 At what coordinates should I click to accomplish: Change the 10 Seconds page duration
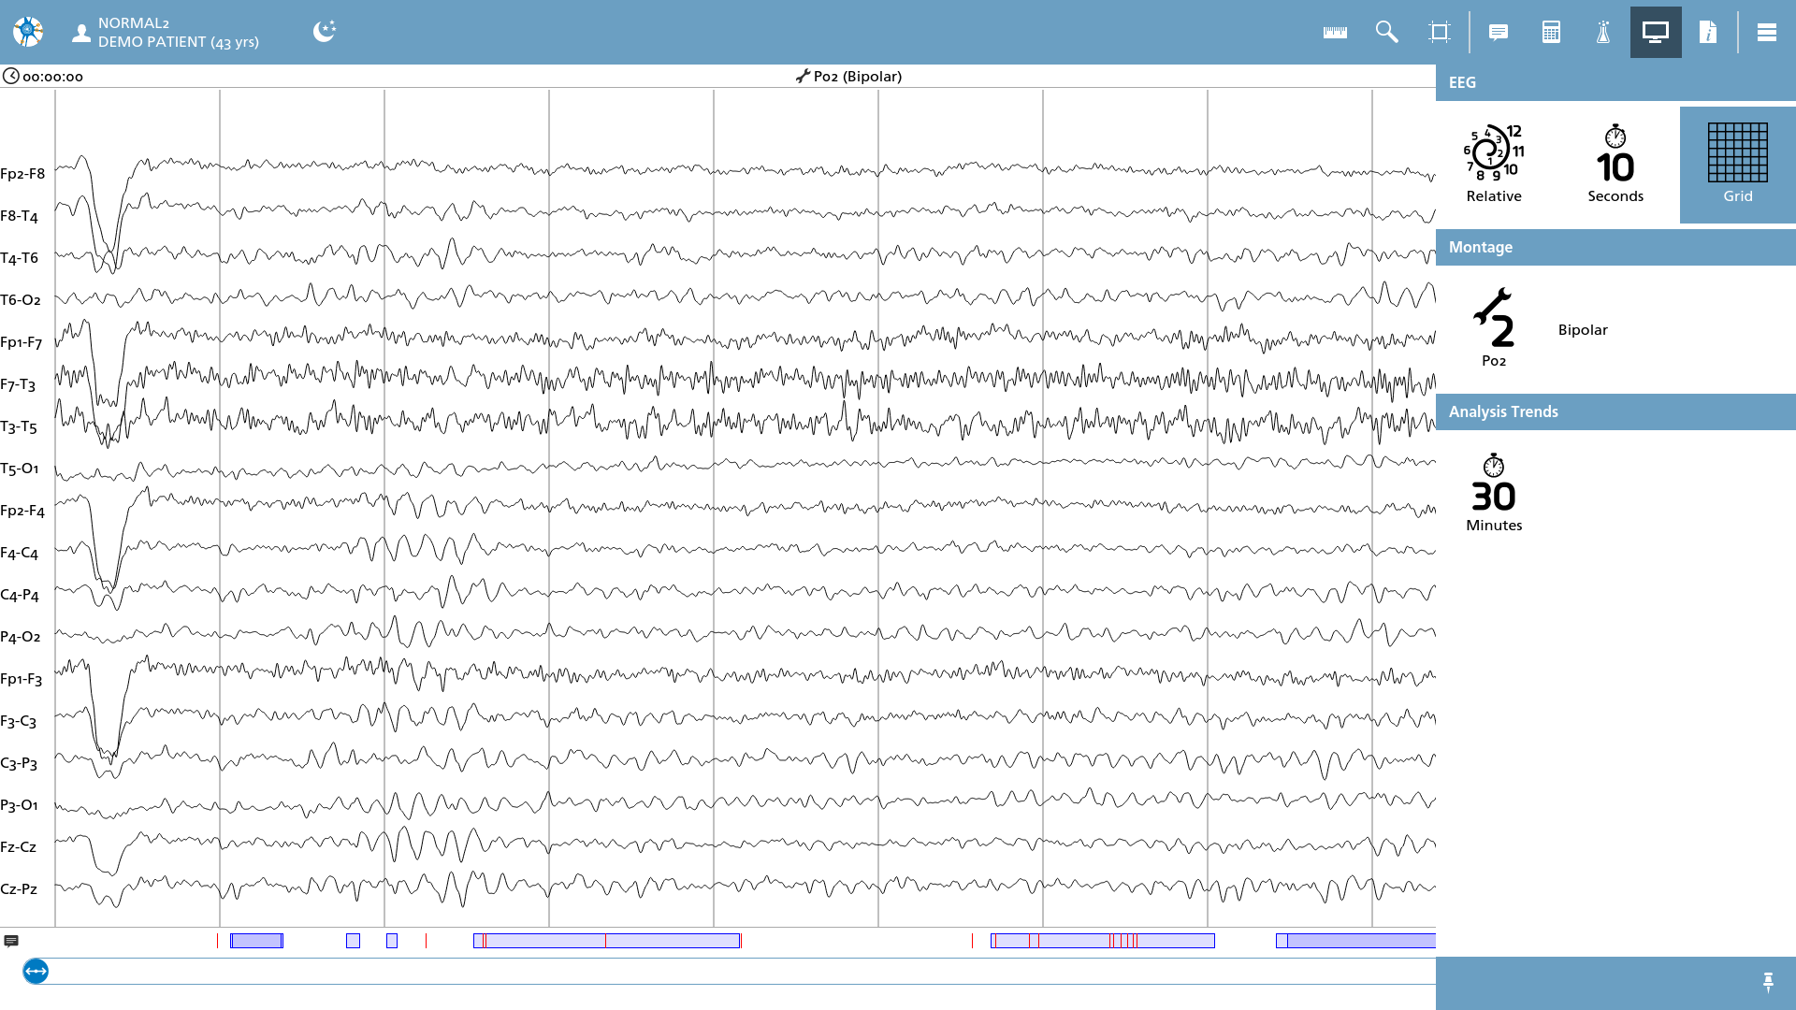tap(1615, 165)
